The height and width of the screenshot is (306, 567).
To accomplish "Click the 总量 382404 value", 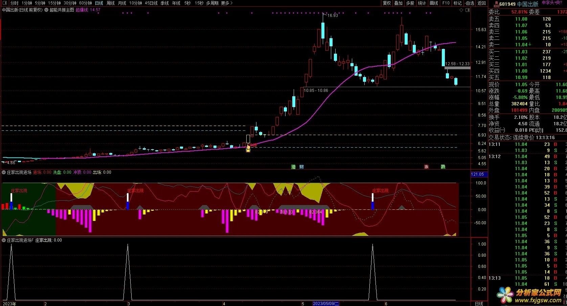I will pos(519,104).
